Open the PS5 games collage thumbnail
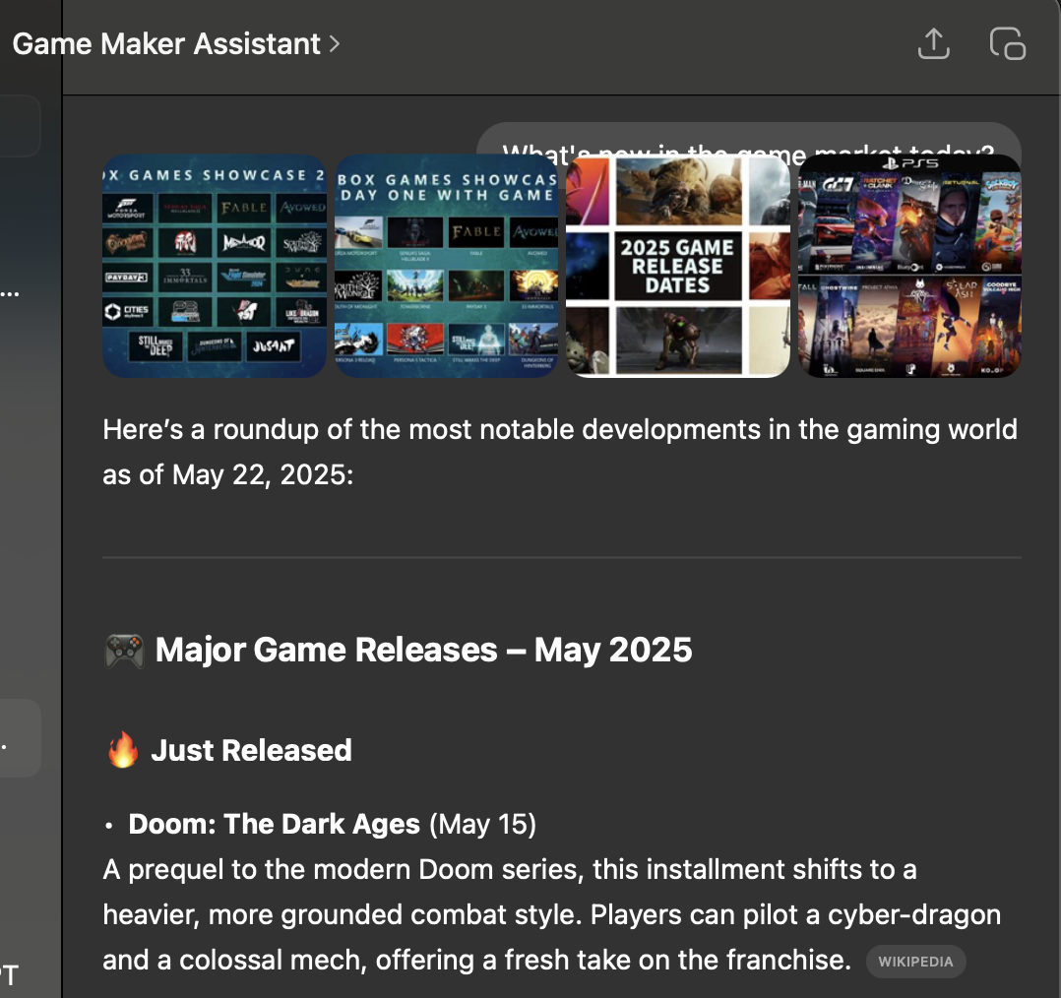Screen dimensions: 1061x998 tap(909, 266)
